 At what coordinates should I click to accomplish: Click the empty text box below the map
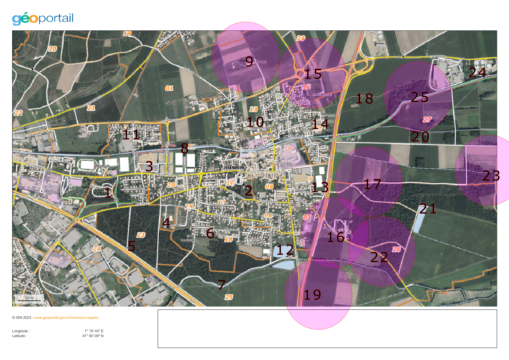(327, 329)
